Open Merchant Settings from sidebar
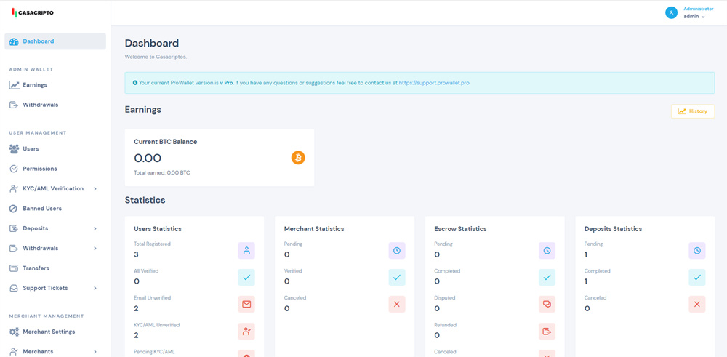Viewport: 727px width, 357px height. (x=48, y=332)
